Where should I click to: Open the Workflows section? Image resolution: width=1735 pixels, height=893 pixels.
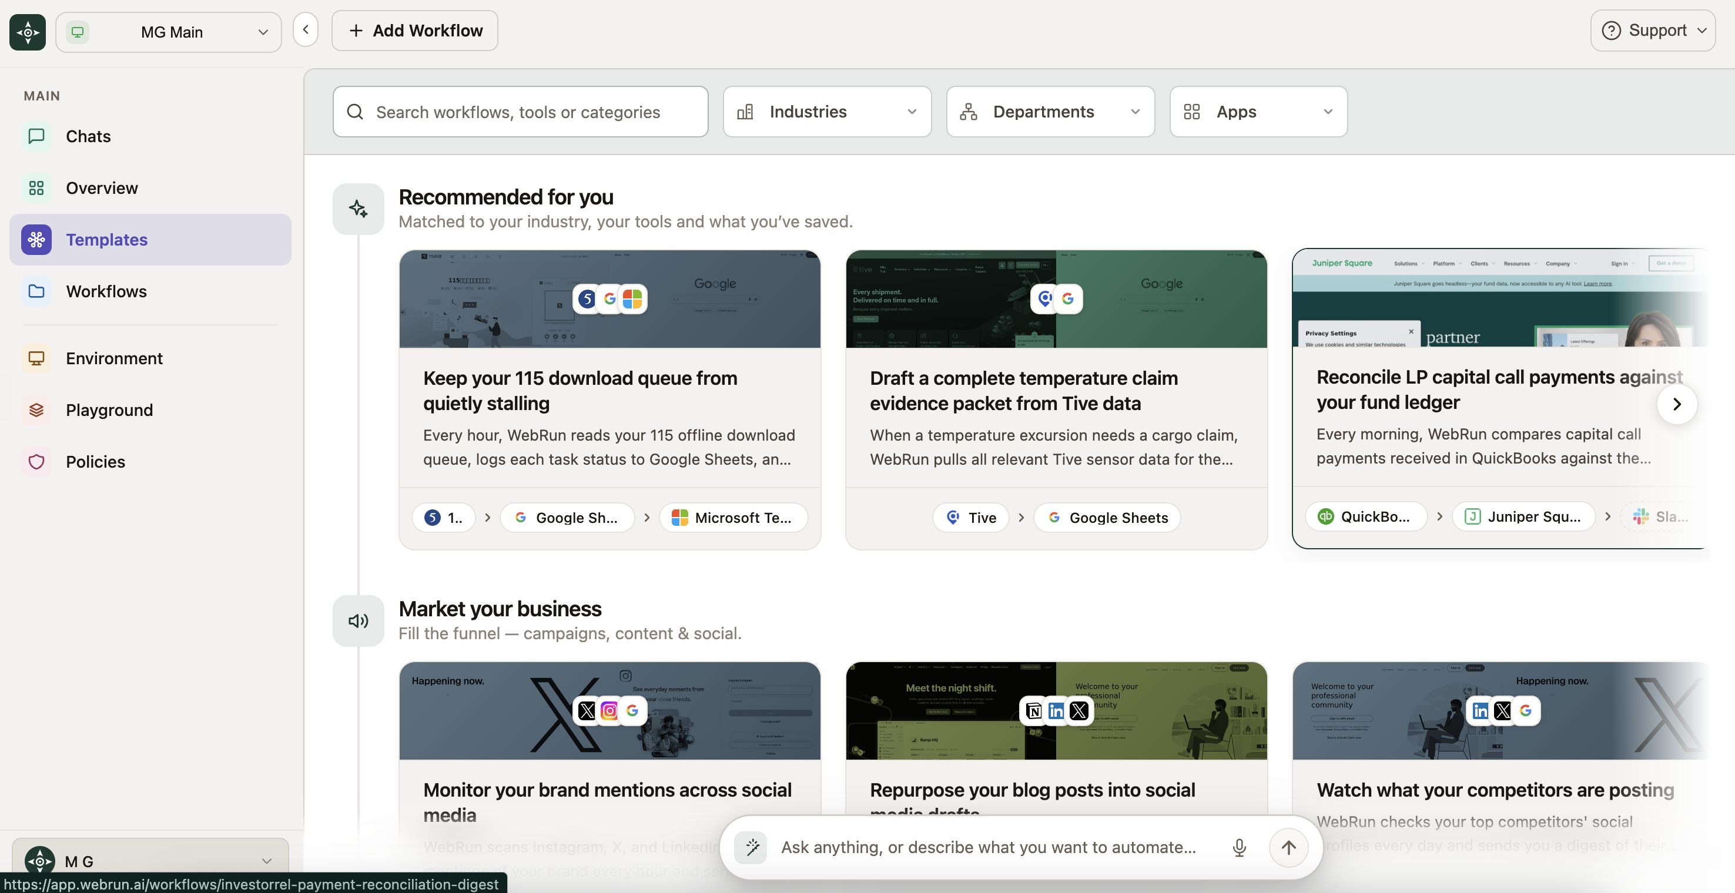coord(150,291)
